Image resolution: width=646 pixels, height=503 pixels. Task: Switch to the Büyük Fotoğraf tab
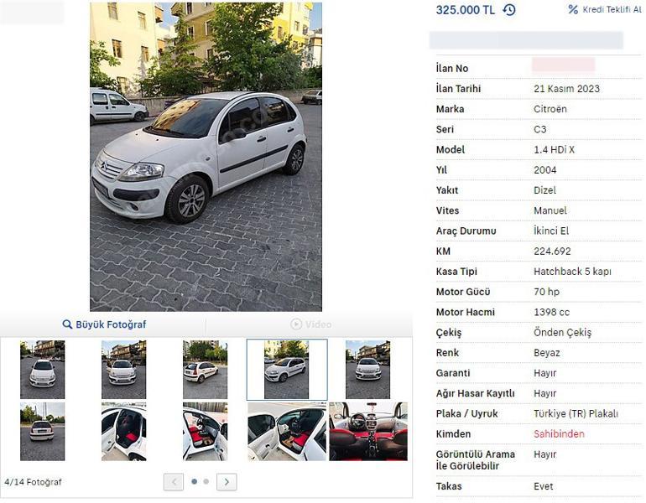[104, 324]
